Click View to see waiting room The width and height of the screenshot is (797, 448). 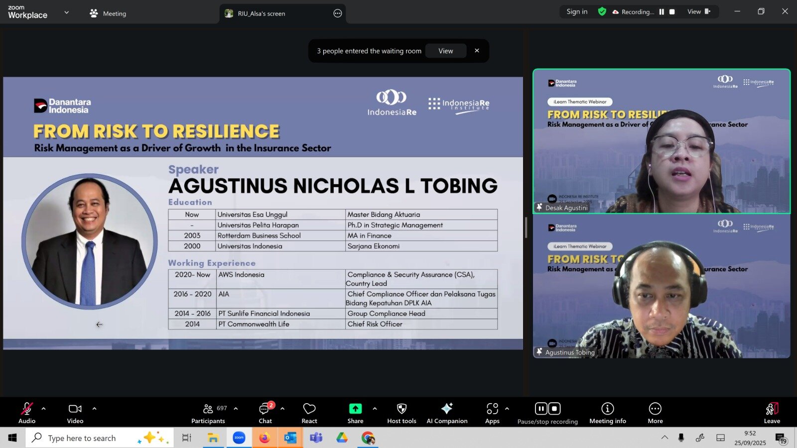(445, 51)
